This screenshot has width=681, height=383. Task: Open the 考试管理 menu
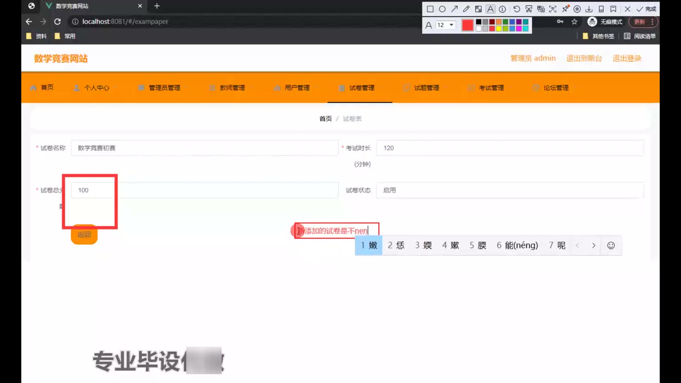tap(491, 88)
